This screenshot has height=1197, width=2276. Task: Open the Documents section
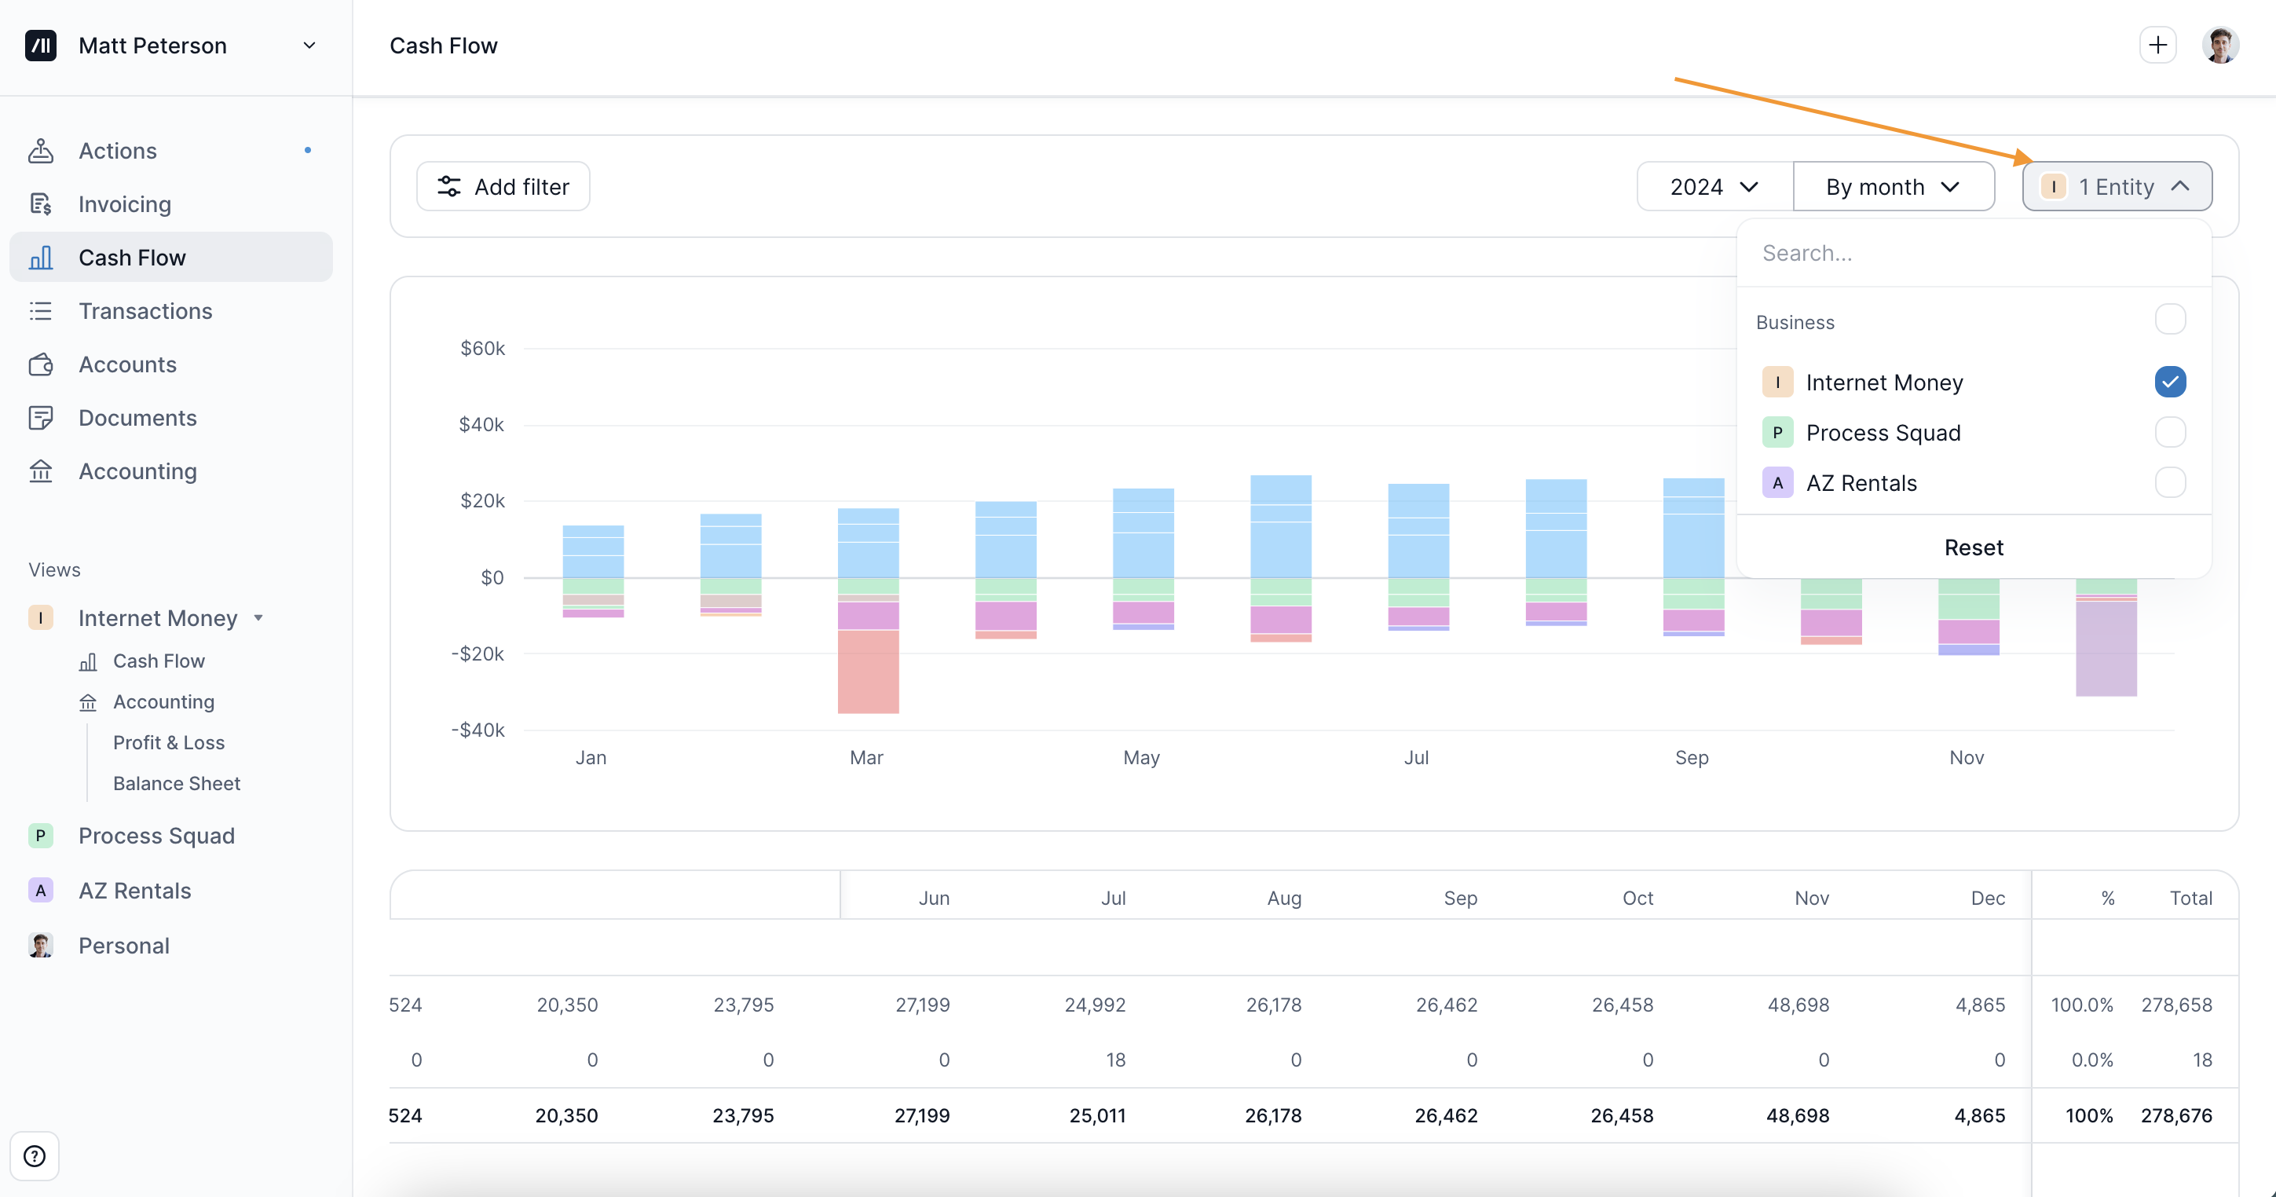coord(137,417)
